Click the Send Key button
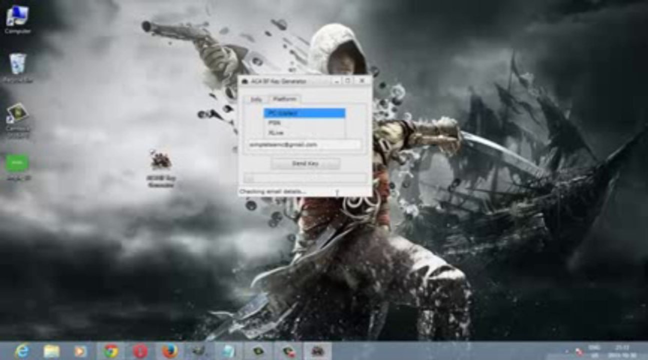 [x=305, y=163]
